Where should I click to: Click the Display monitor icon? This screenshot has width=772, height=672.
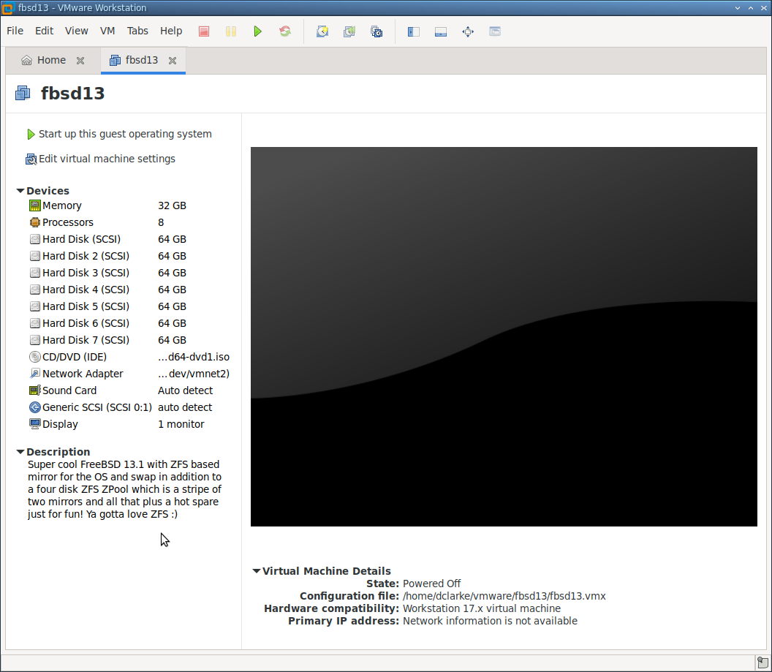coord(35,424)
